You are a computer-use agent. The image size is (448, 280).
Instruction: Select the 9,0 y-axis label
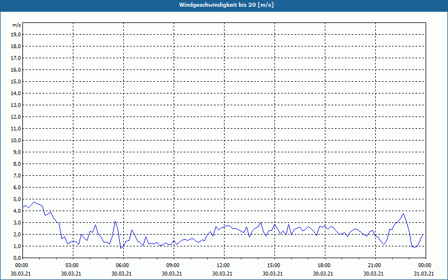click(x=17, y=152)
